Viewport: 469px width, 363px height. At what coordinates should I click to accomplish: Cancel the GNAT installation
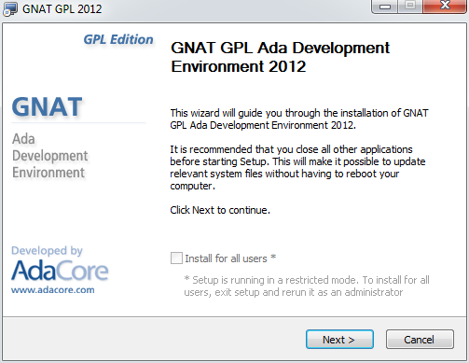[420, 340]
